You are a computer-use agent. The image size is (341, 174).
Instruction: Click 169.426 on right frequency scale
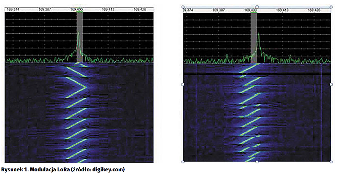[x=314, y=10]
